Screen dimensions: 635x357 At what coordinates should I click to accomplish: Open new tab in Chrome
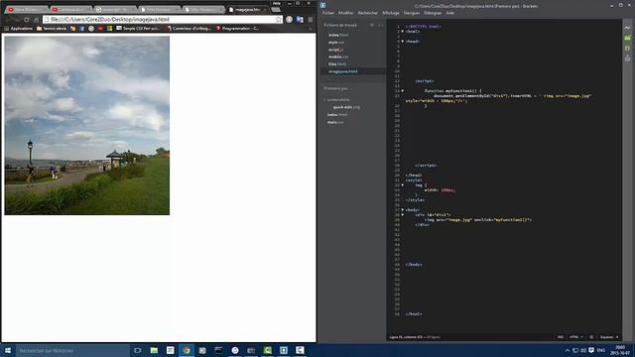(x=276, y=9)
